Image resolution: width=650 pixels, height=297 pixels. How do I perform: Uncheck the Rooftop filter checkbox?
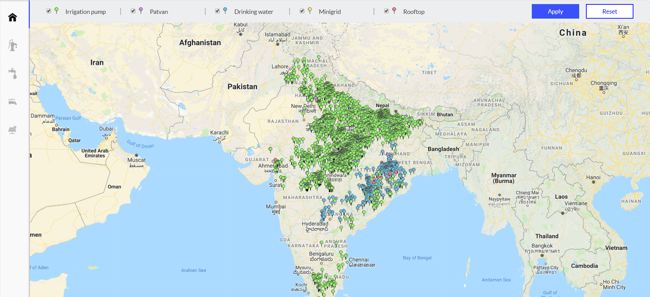coord(386,11)
